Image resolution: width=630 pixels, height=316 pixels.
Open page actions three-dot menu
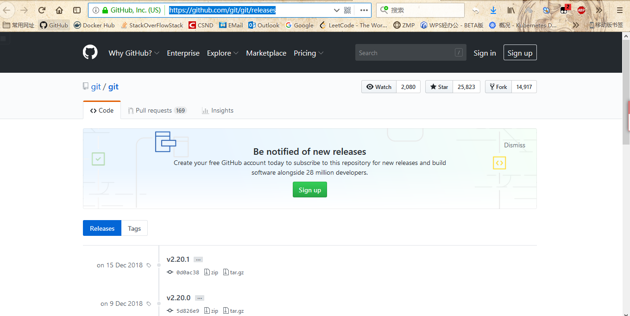point(364,10)
